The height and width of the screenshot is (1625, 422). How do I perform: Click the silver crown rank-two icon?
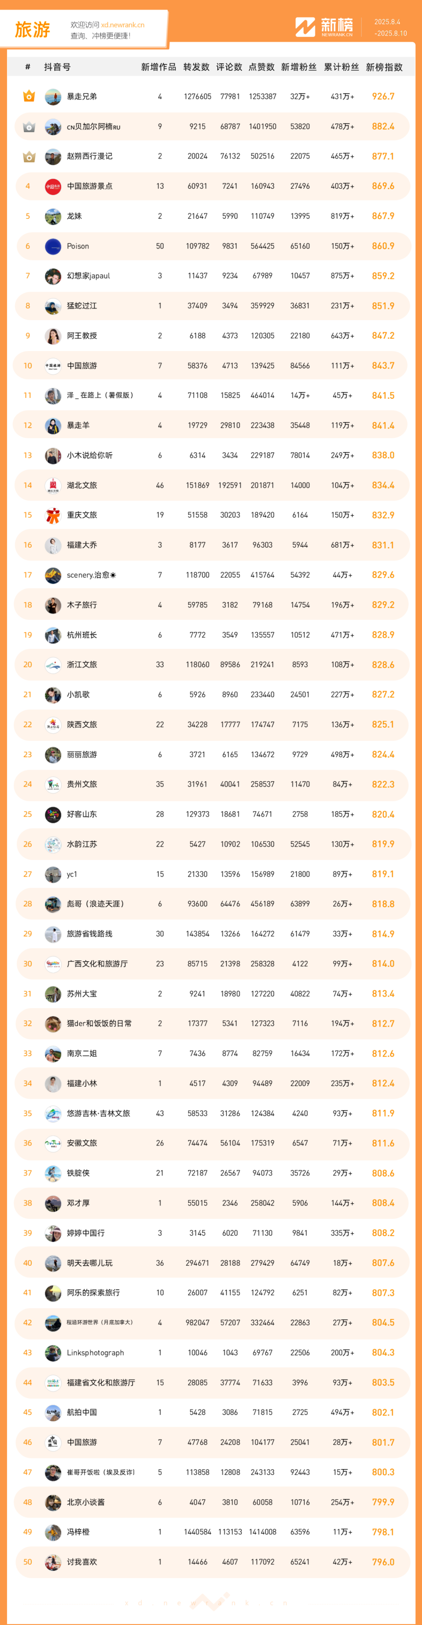pyautogui.click(x=29, y=127)
